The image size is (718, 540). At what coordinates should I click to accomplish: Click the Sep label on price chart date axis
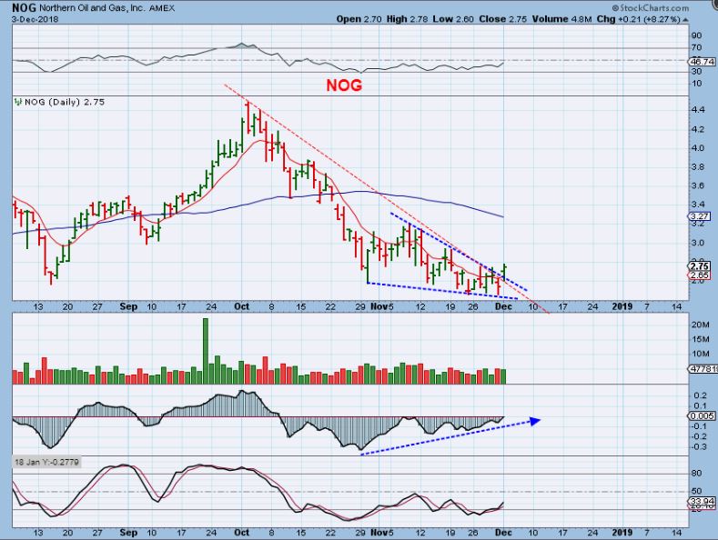click(x=128, y=306)
